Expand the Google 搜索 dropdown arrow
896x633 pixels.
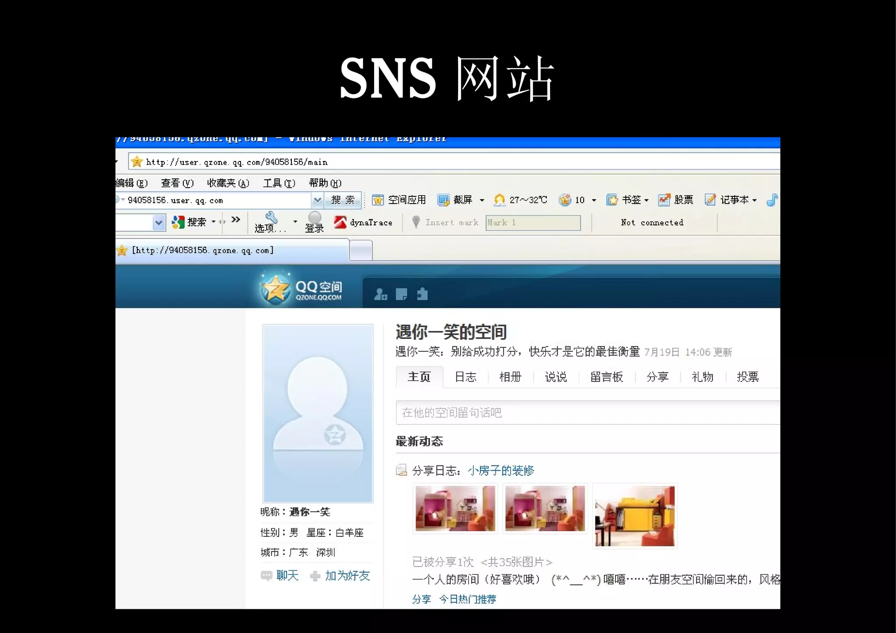213,222
